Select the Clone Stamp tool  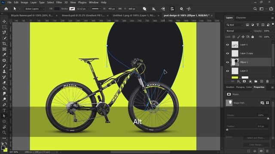click(x=4, y=71)
